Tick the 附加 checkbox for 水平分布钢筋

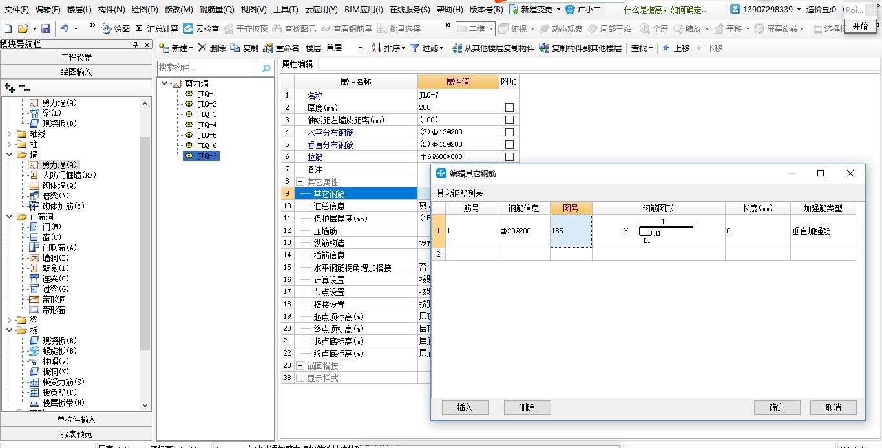(x=509, y=133)
